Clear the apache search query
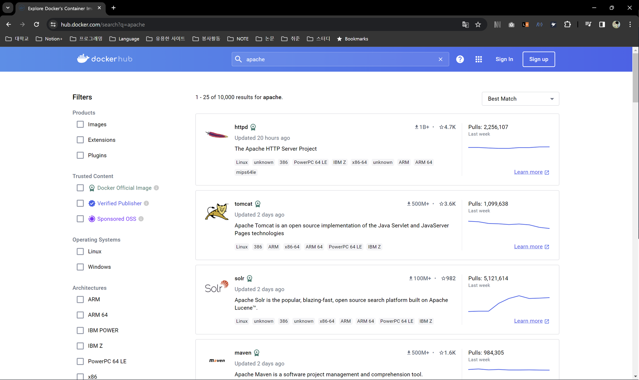The height and width of the screenshot is (380, 639). coord(441,59)
